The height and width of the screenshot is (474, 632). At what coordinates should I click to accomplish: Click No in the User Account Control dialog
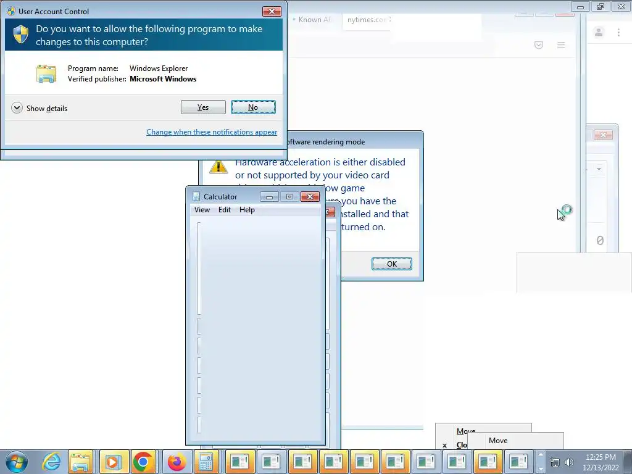pos(253,107)
